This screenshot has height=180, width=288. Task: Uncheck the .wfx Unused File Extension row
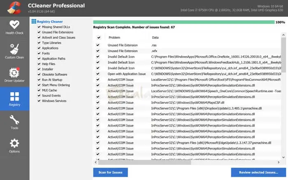pos(98,51)
